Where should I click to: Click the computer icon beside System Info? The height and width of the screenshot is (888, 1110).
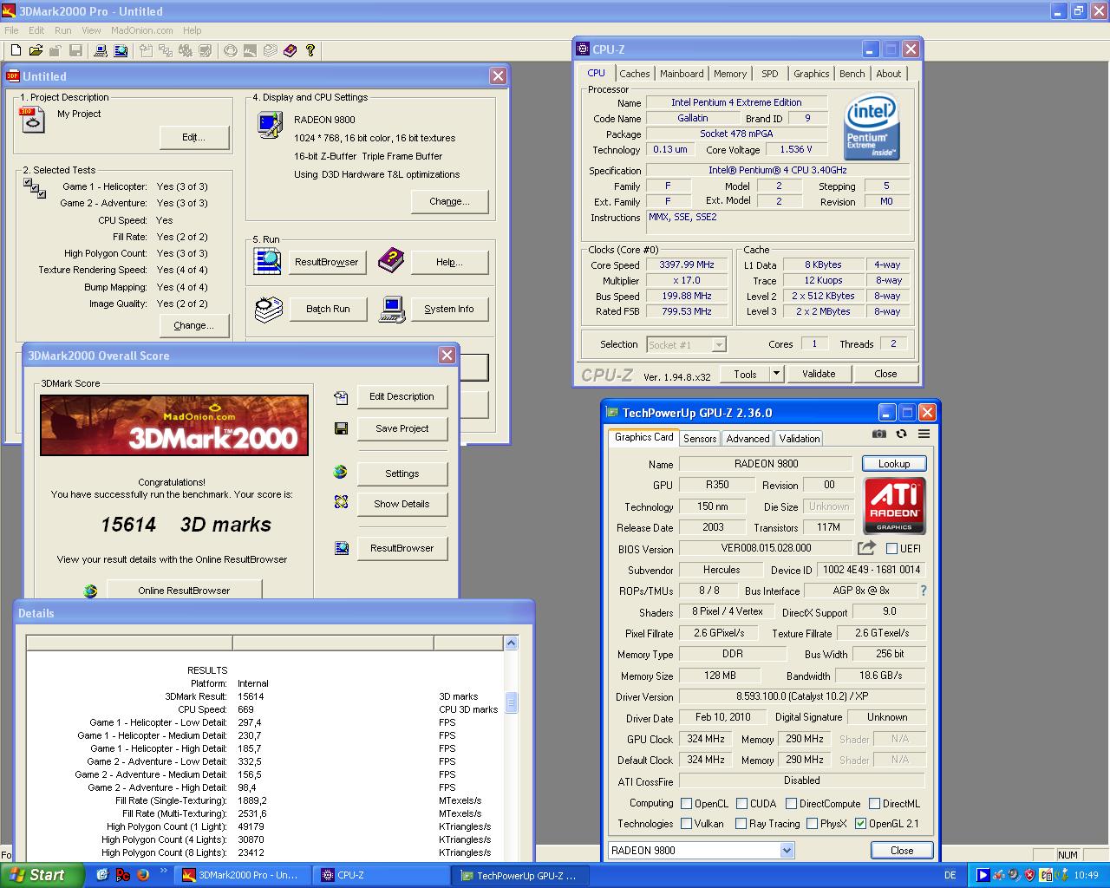[x=392, y=310]
